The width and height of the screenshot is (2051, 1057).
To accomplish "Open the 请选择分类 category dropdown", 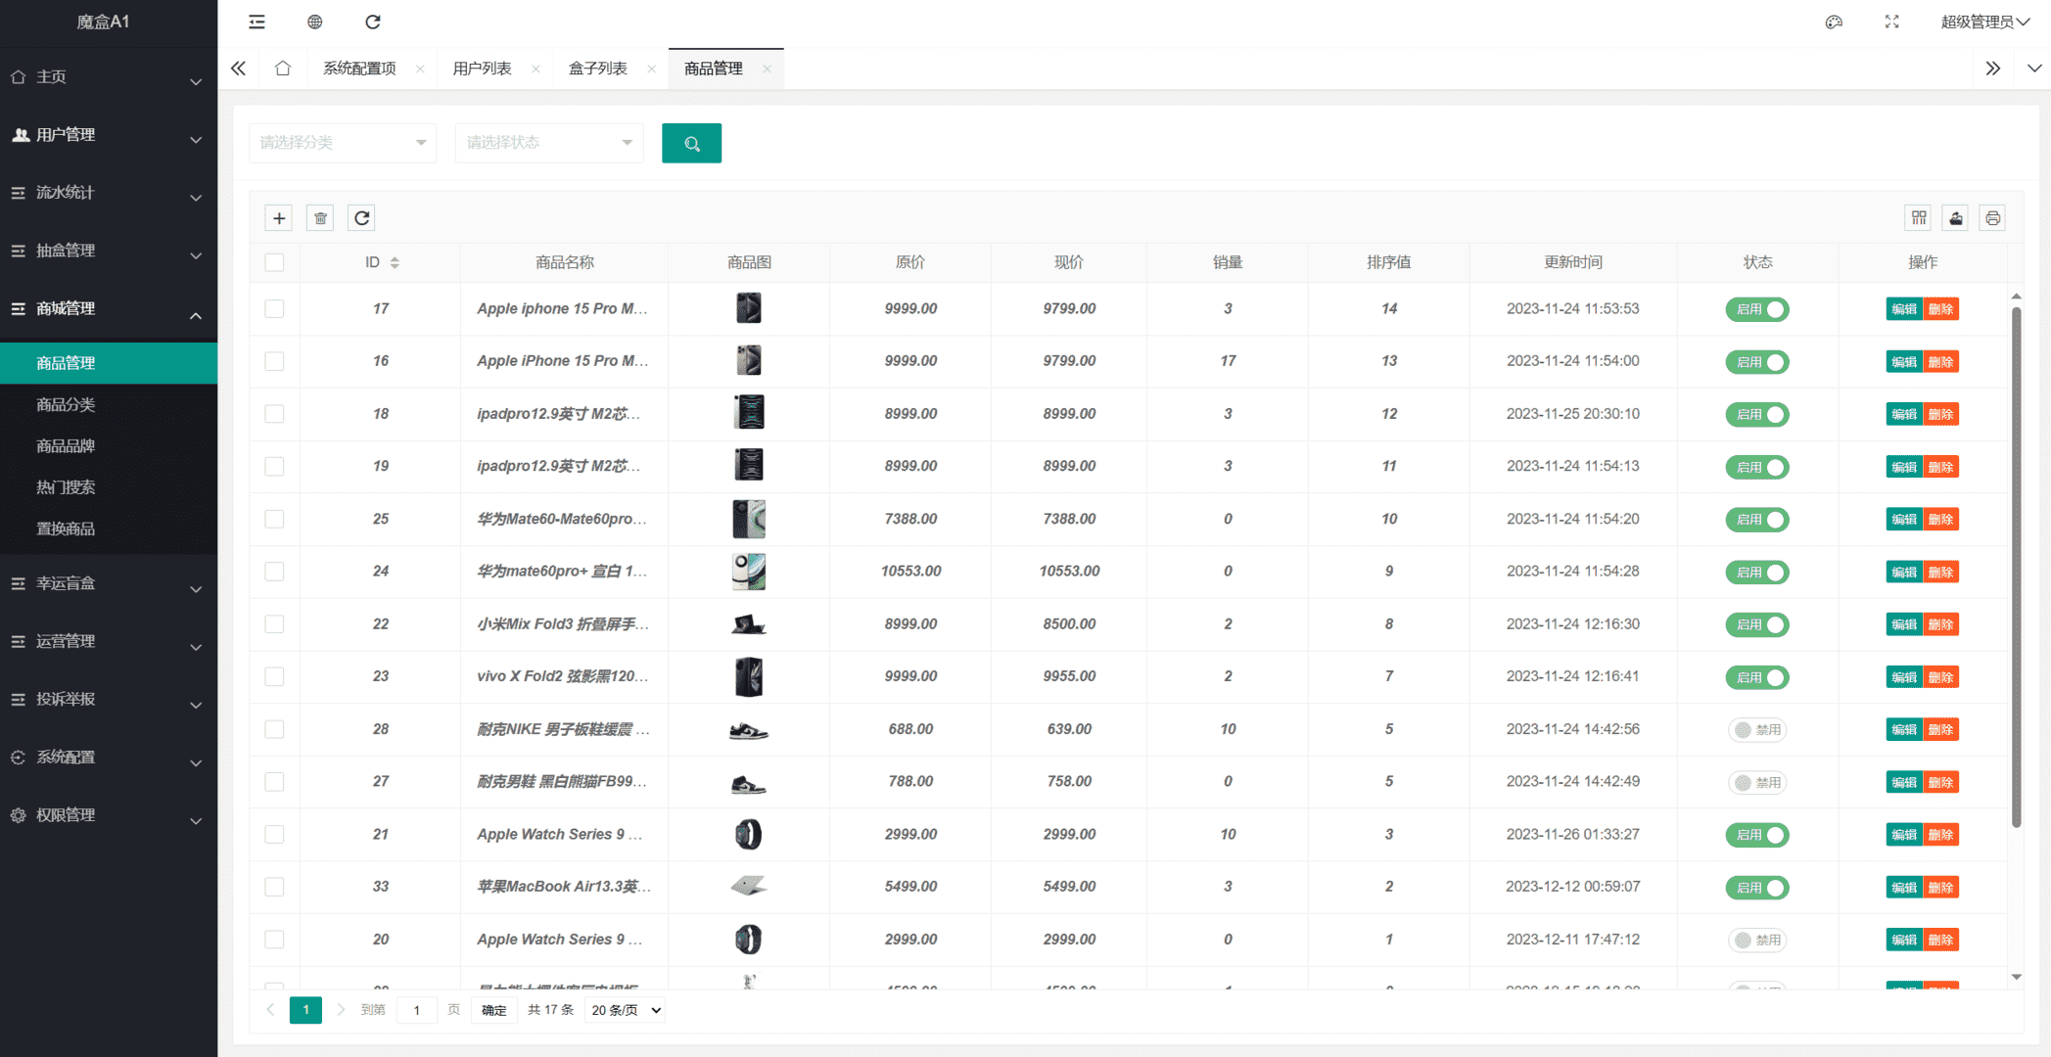I will 343,143.
